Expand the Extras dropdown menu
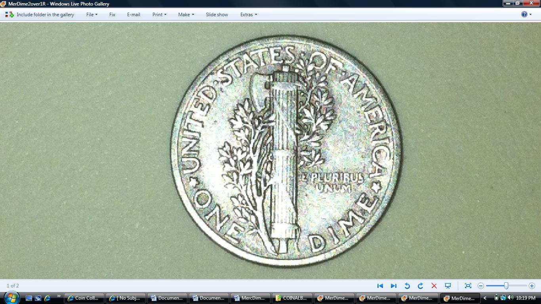Screen dimensions: 541x304 point(248,15)
